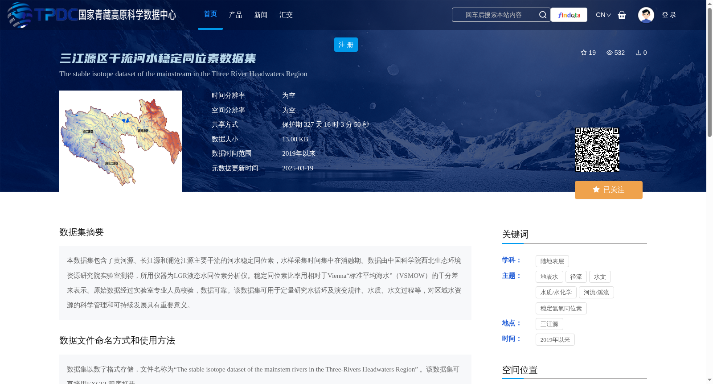This screenshot has height=384, width=713.
Task: Click the 国家青藏高原科学数据中心 site title
Action: tap(127, 15)
